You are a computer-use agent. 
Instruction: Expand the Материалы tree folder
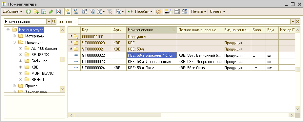(x=14, y=36)
